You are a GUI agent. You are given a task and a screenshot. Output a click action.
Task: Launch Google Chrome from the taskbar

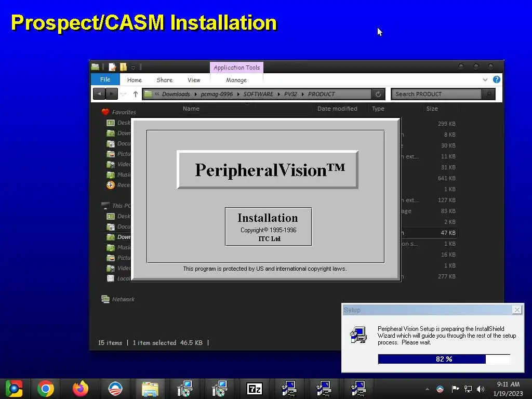(x=46, y=389)
